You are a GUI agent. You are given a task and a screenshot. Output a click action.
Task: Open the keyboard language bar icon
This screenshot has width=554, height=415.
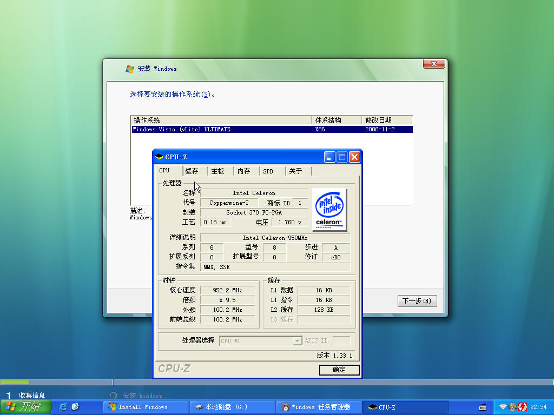tap(482, 407)
